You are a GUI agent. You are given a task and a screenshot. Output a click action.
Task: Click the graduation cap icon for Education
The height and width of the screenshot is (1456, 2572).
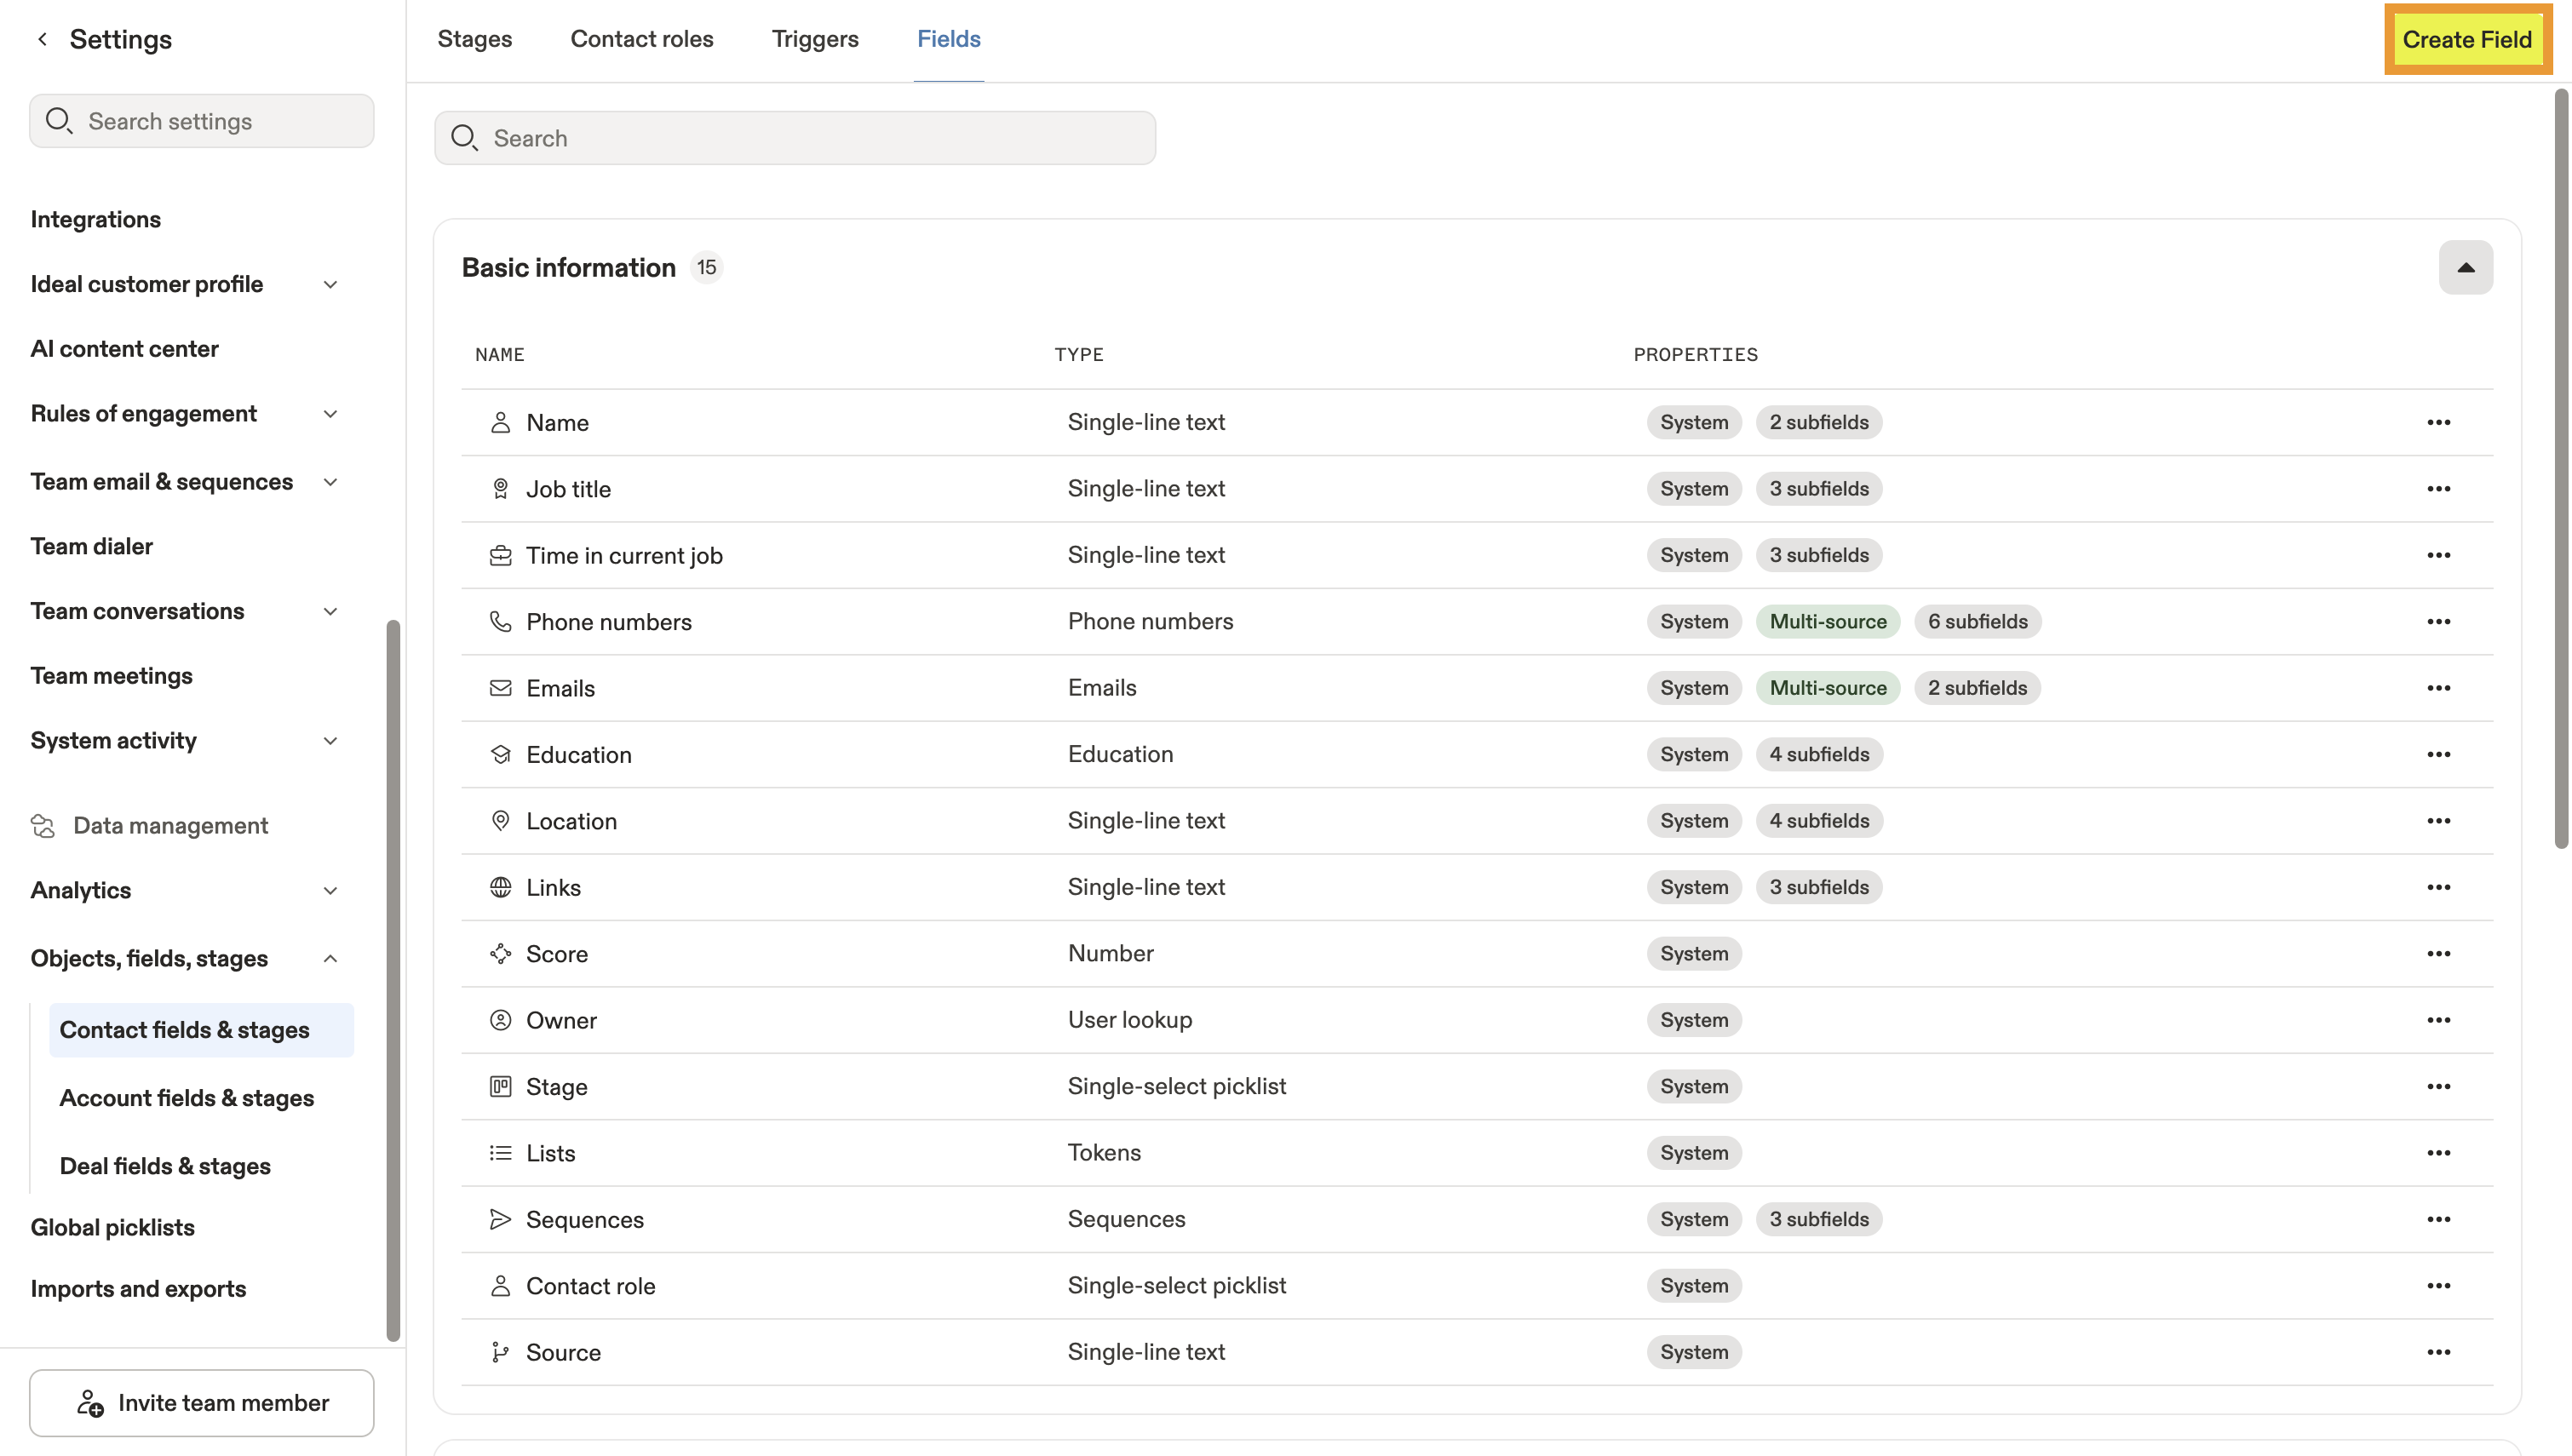tap(500, 754)
